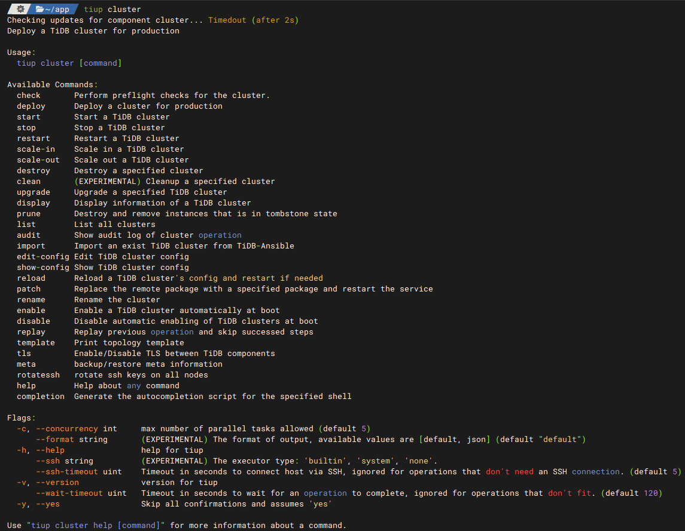Image resolution: width=685 pixels, height=531 pixels.
Task: Click the 'reload' command name
Action: click(x=31, y=278)
